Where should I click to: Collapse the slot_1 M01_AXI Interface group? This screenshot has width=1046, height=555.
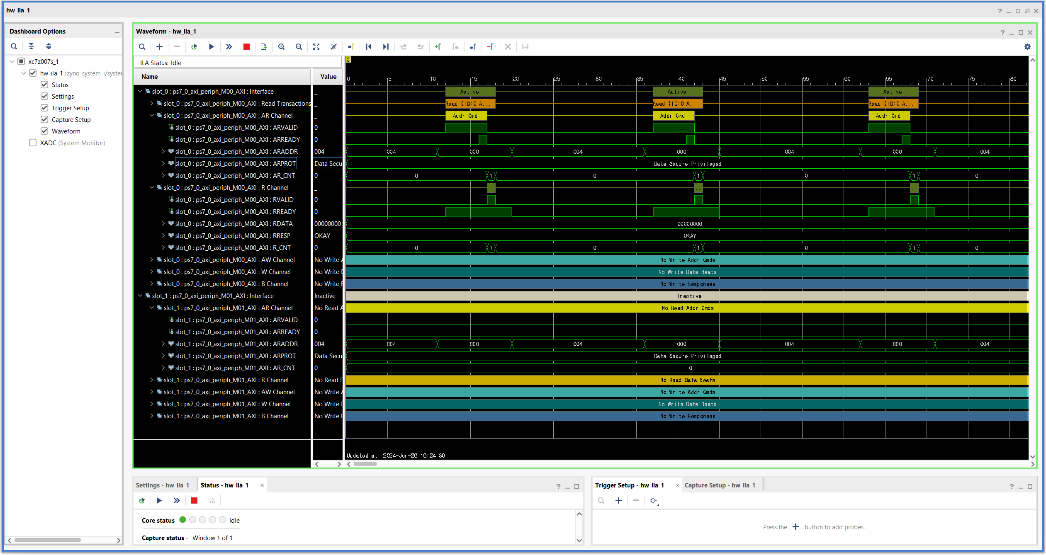pos(140,296)
